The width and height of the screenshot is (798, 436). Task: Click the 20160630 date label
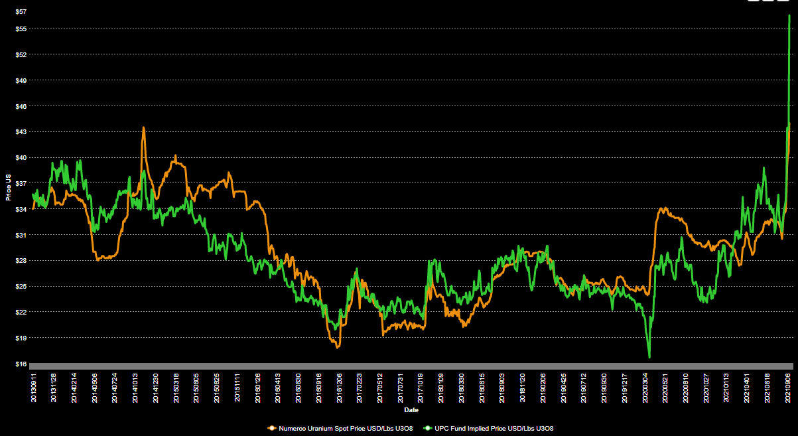(298, 387)
